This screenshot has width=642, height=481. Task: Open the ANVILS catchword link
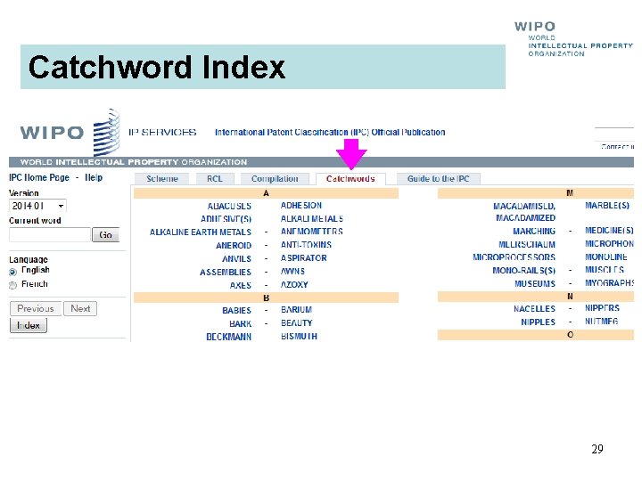(x=236, y=259)
